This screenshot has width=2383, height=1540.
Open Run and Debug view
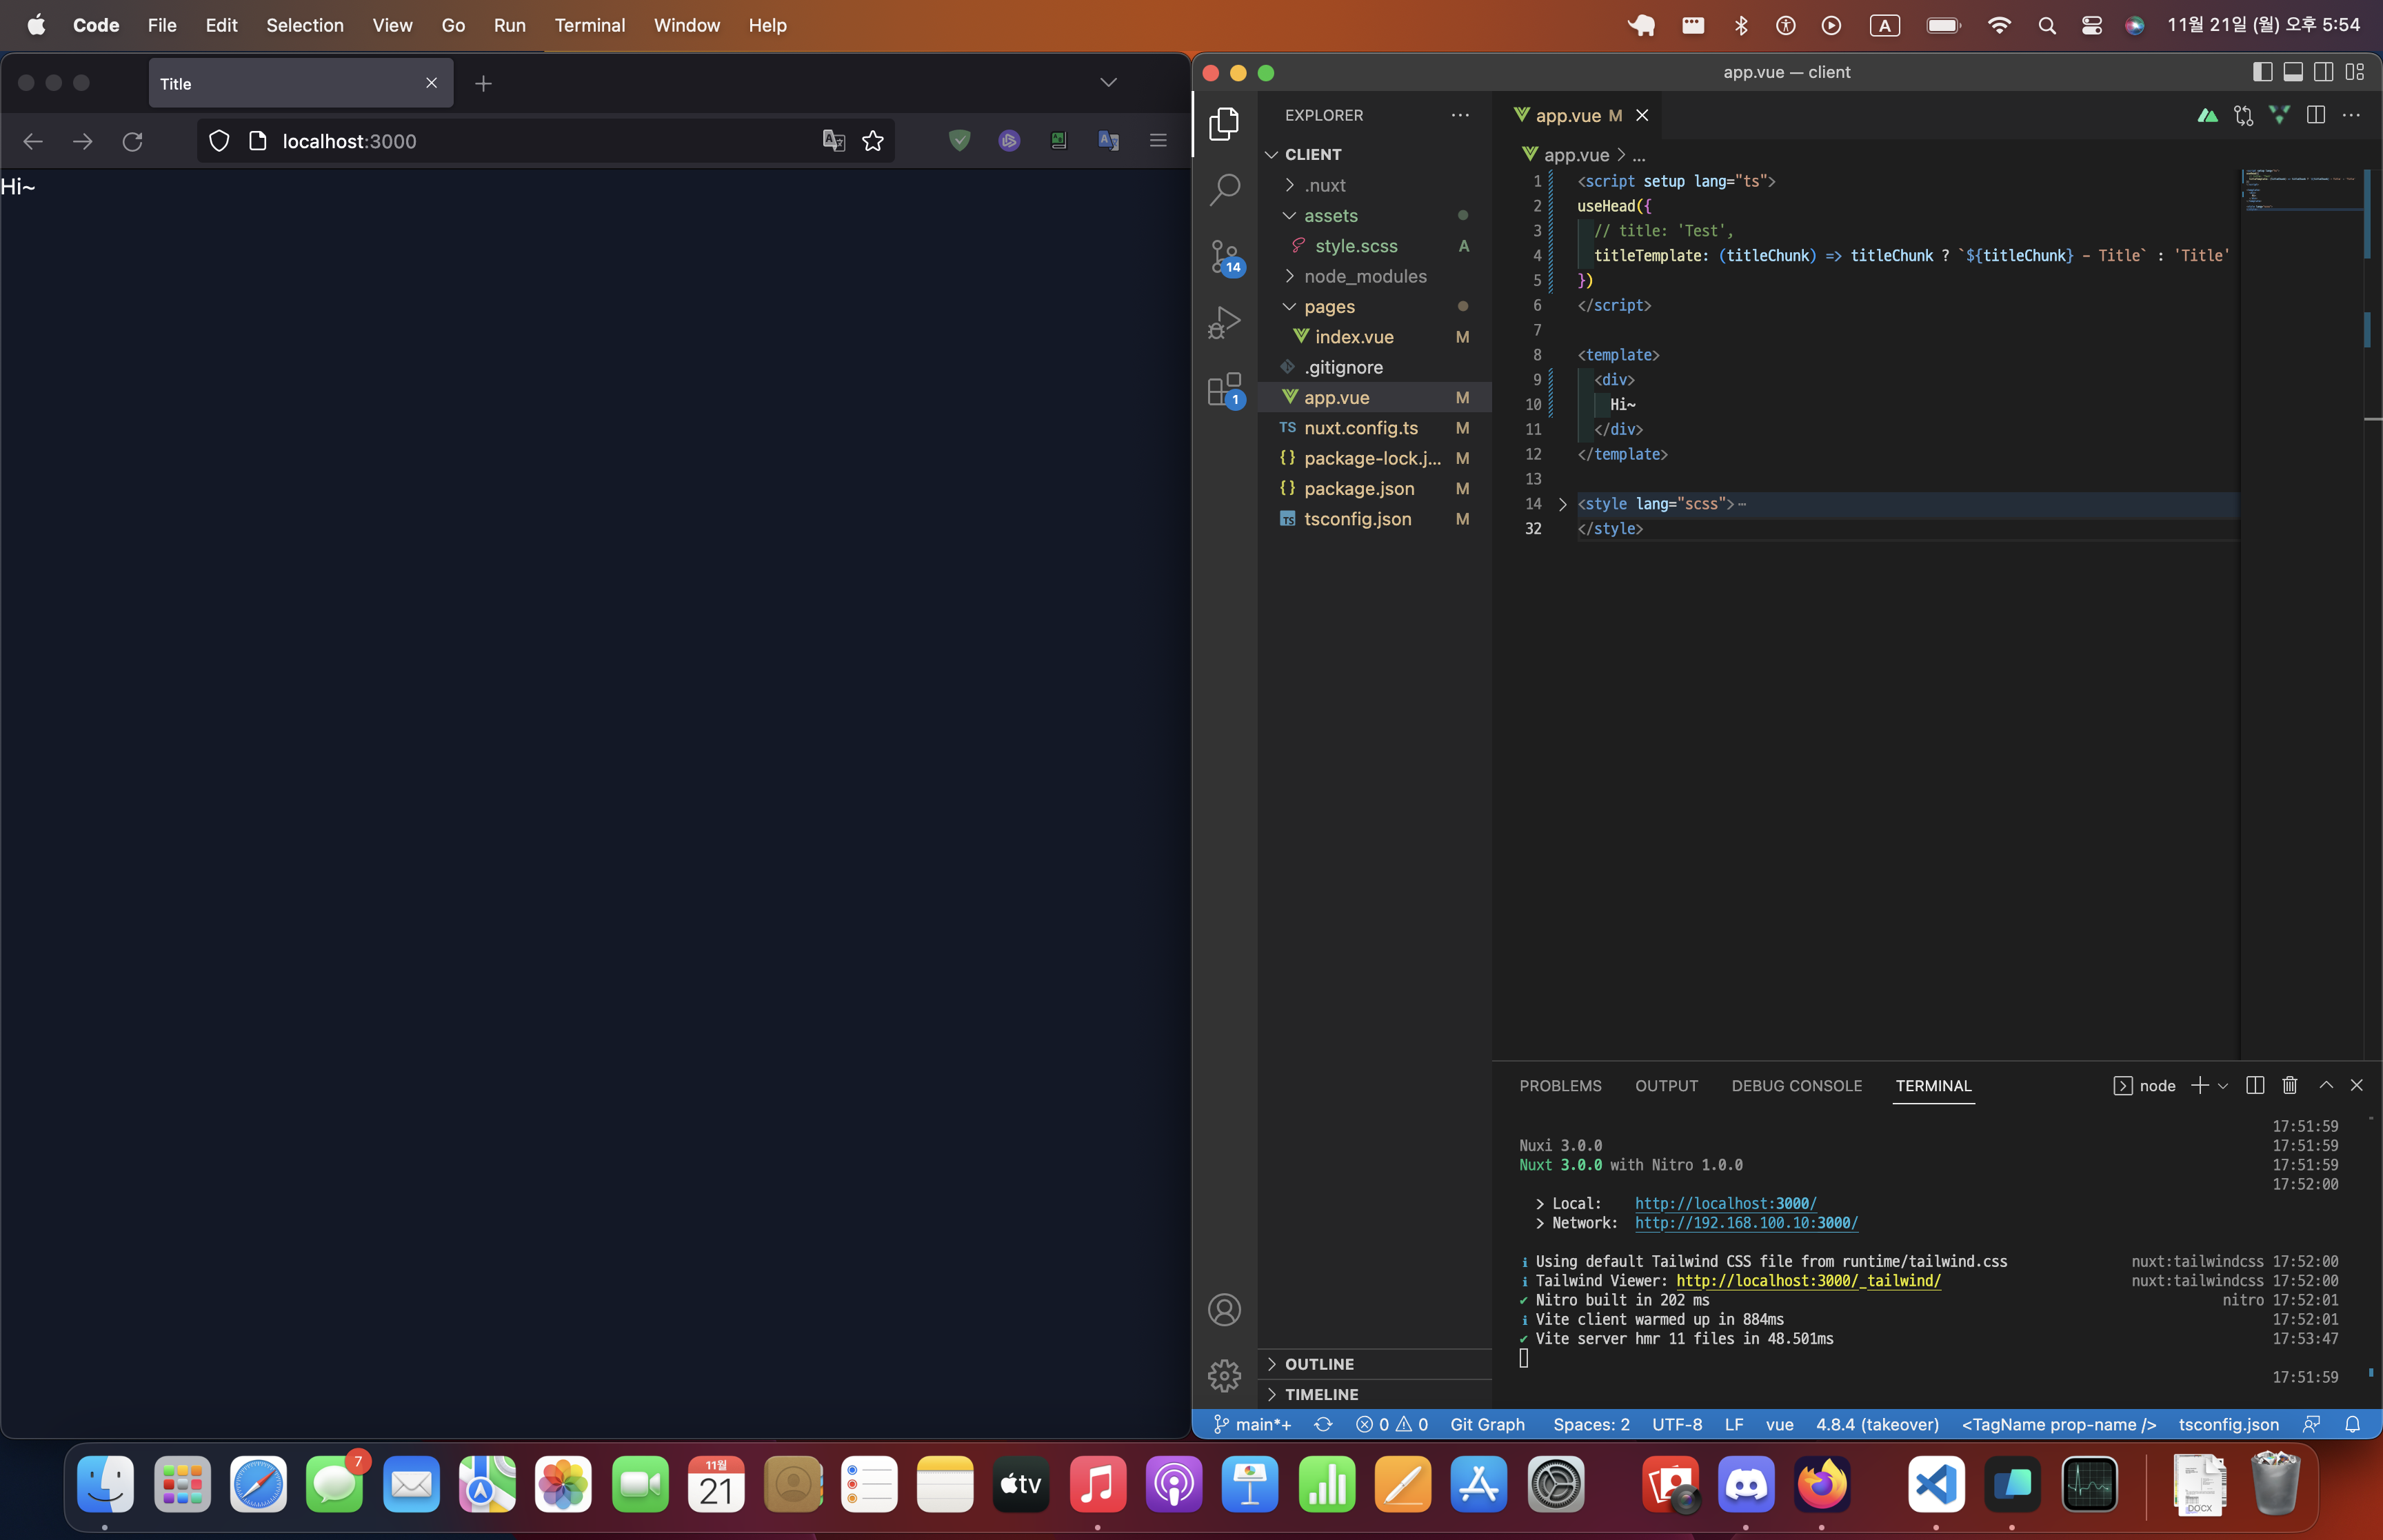click(1224, 322)
